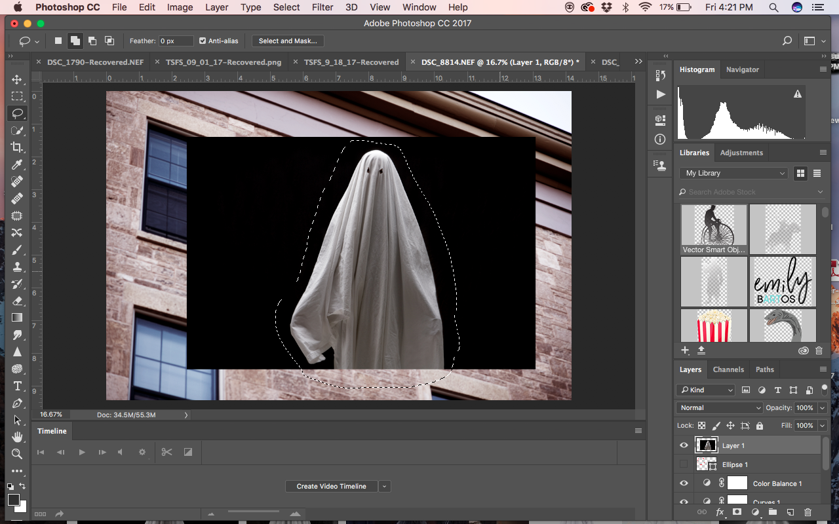
Task: Open the My Library dropdown
Action: [734, 173]
